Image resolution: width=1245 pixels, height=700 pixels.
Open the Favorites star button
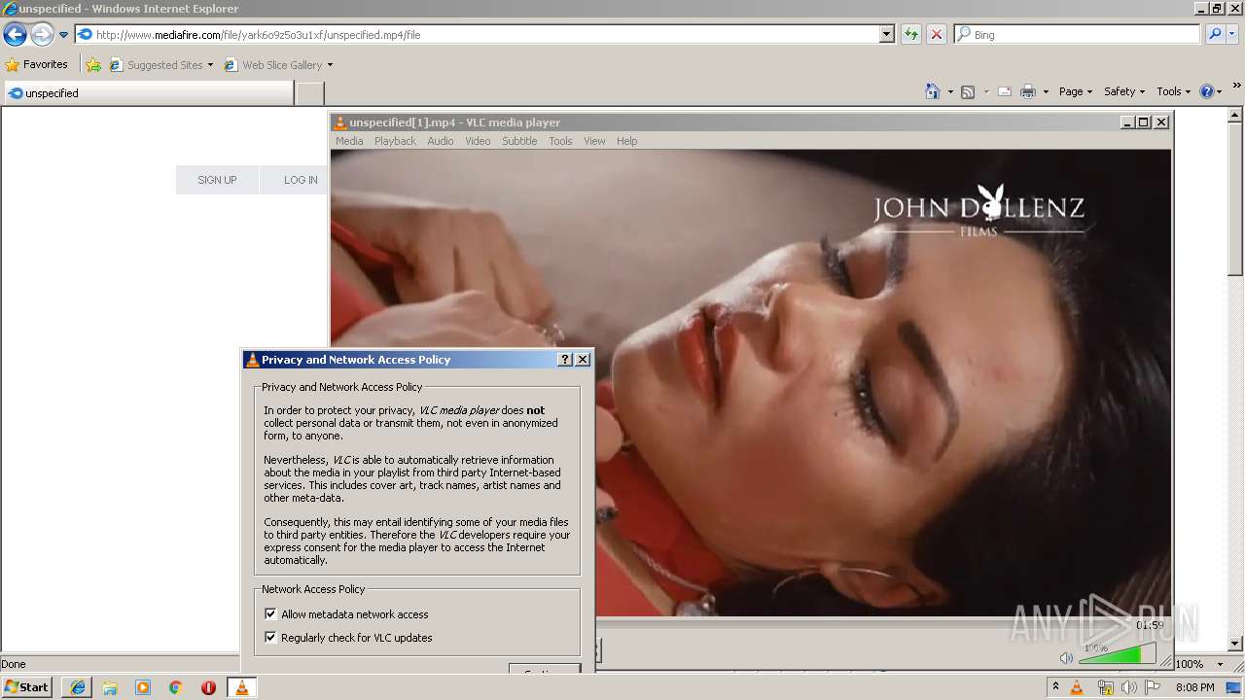coord(37,65)
